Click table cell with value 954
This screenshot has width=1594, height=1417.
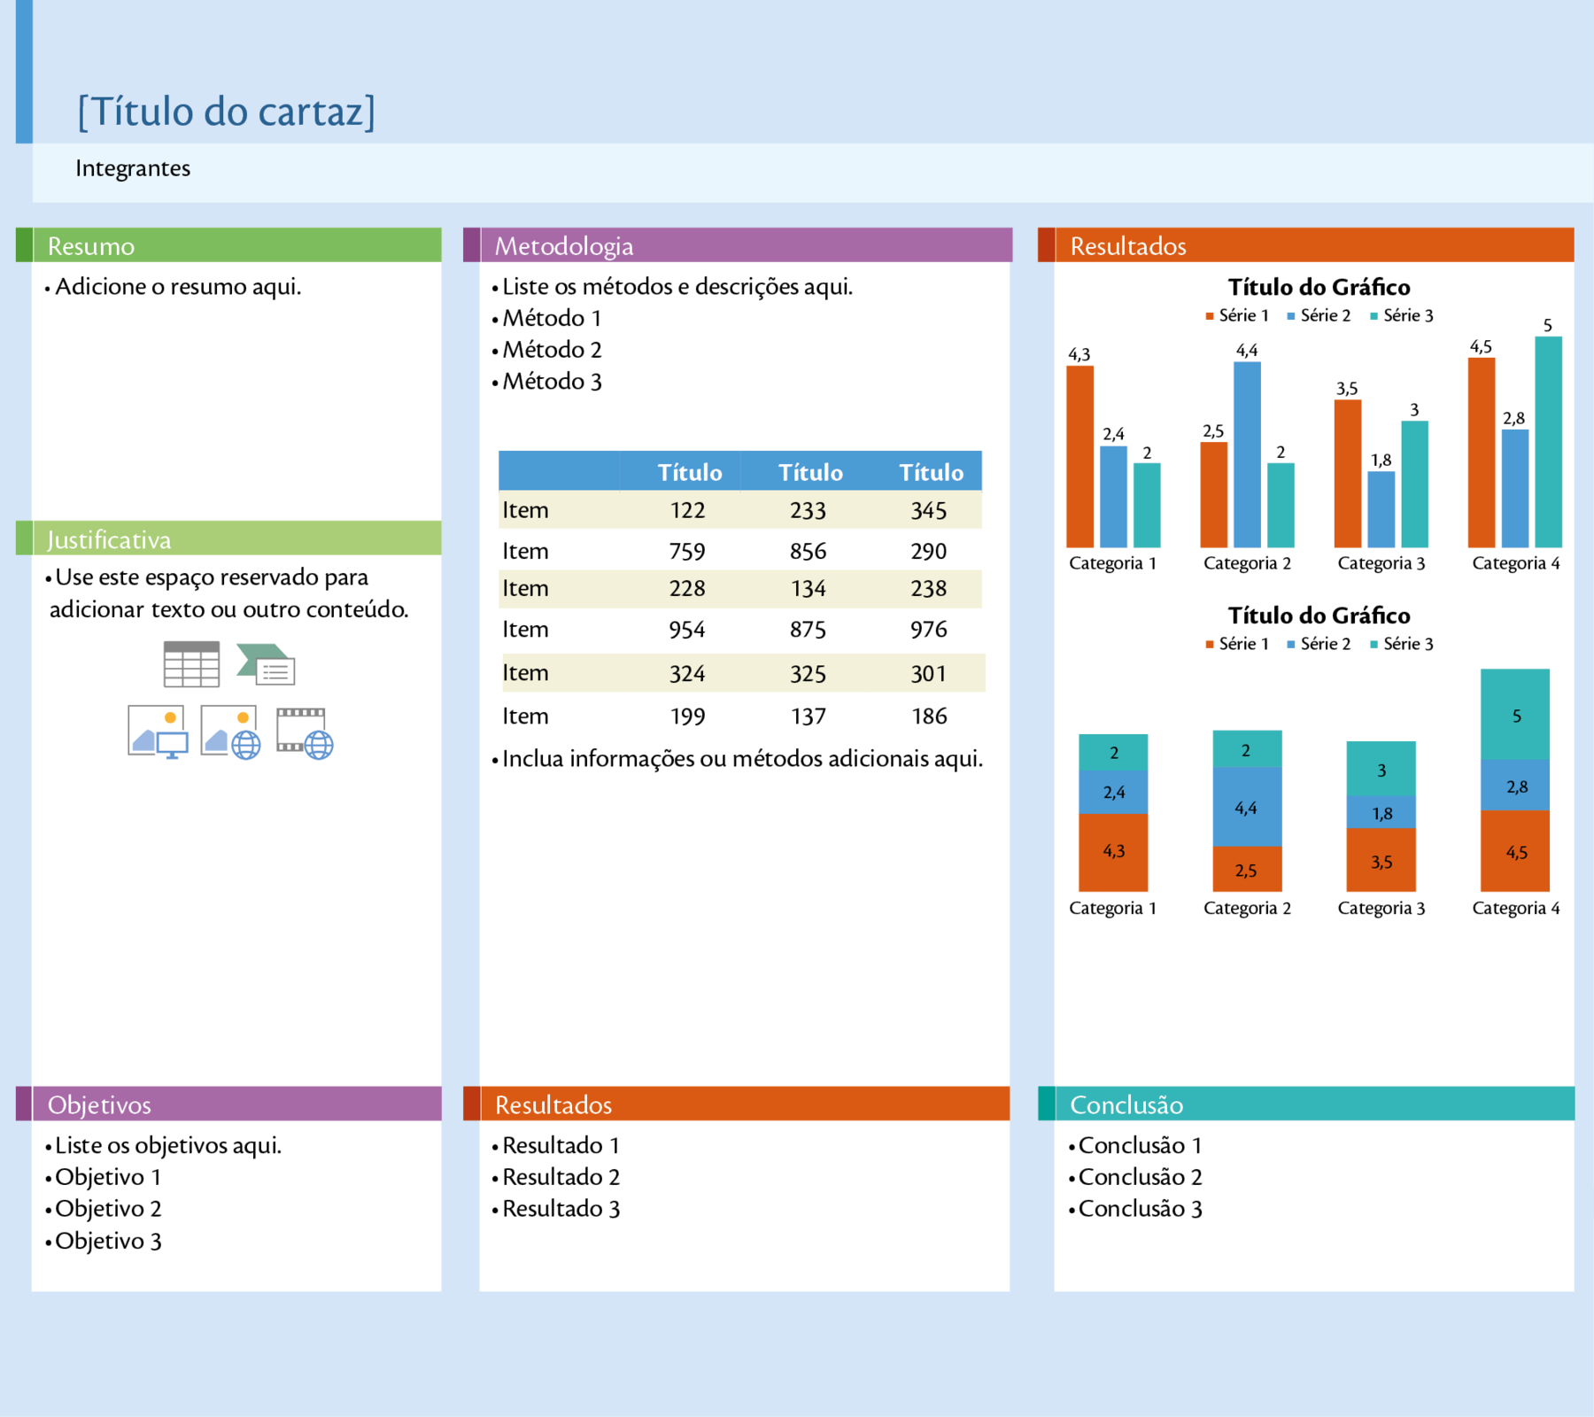pos(687,630)
